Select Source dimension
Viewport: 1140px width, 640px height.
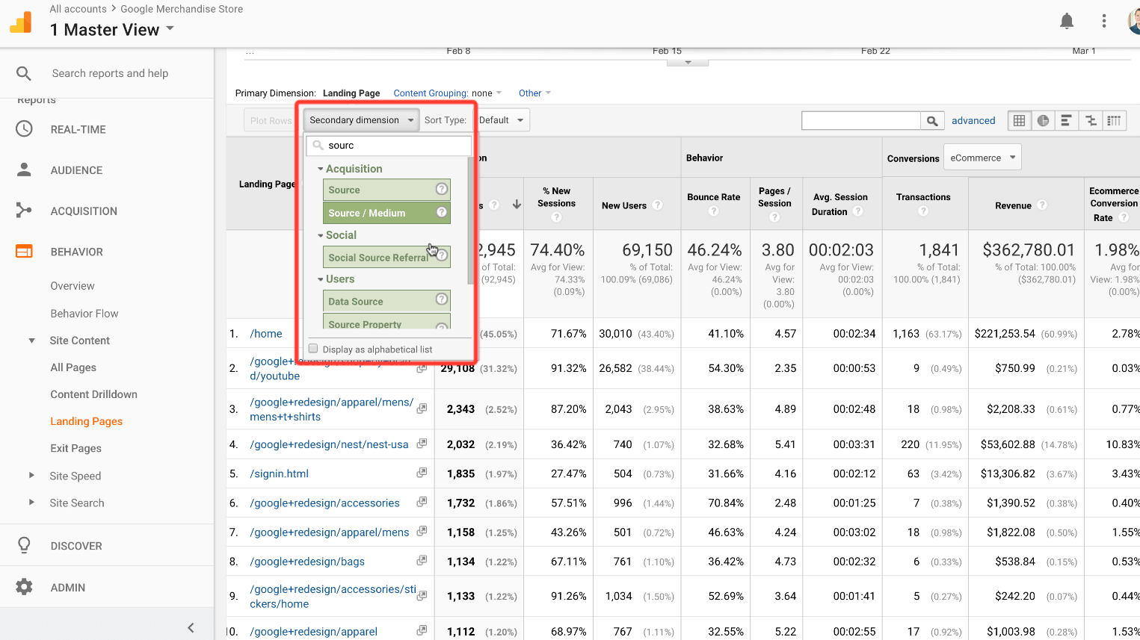(386, 190)
